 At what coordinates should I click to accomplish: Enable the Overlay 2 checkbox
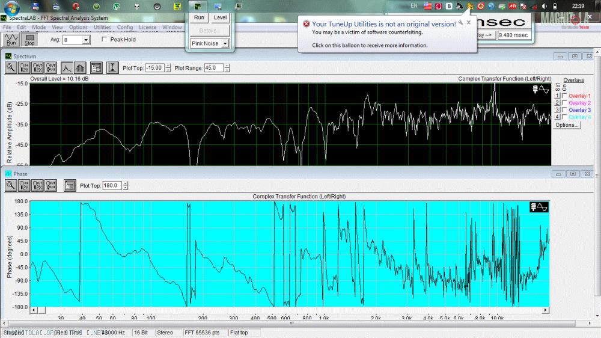564,103
